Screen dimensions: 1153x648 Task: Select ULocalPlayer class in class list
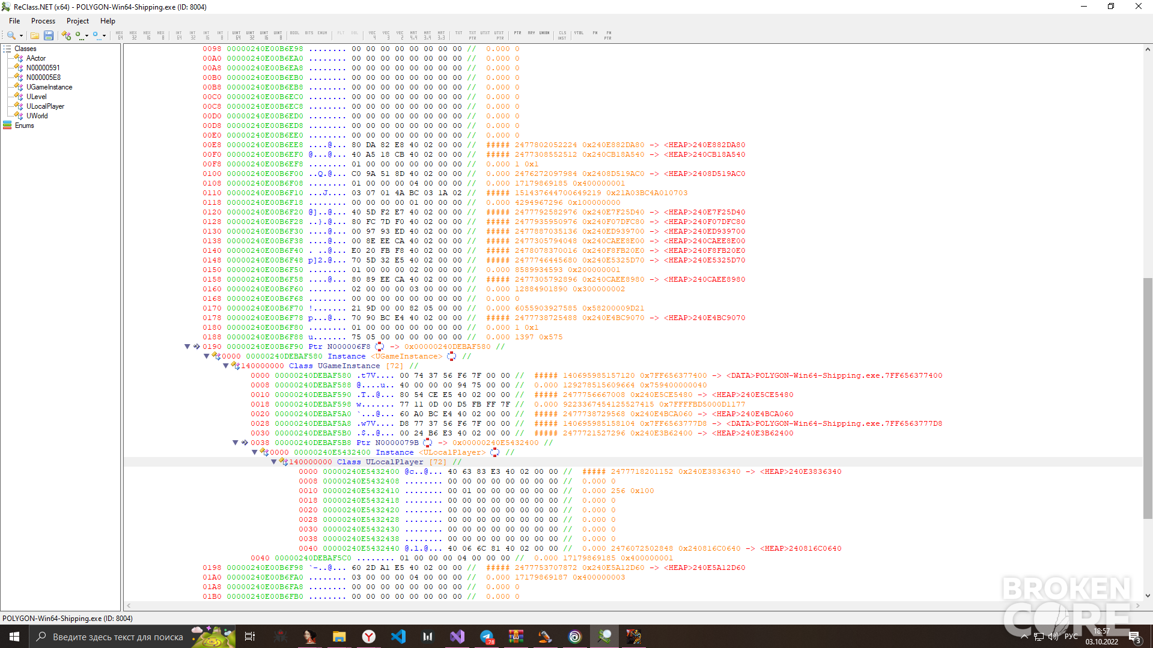(x=45, y=106)
